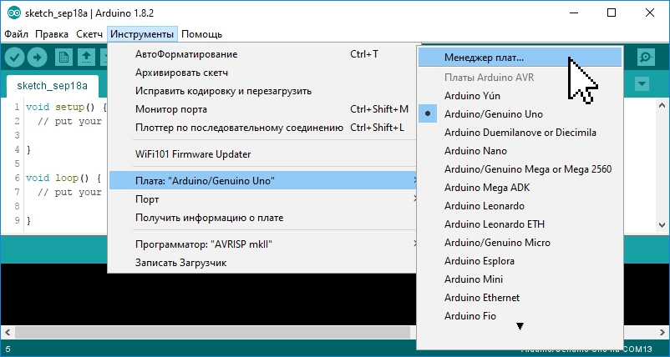
Task: Choose Архивировать скетч
Action: (x=262, y=73)
